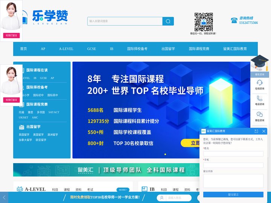Screen dimensions: 271x203
Task: Click the yellow 立即 banner button
Action: point(190,143)
